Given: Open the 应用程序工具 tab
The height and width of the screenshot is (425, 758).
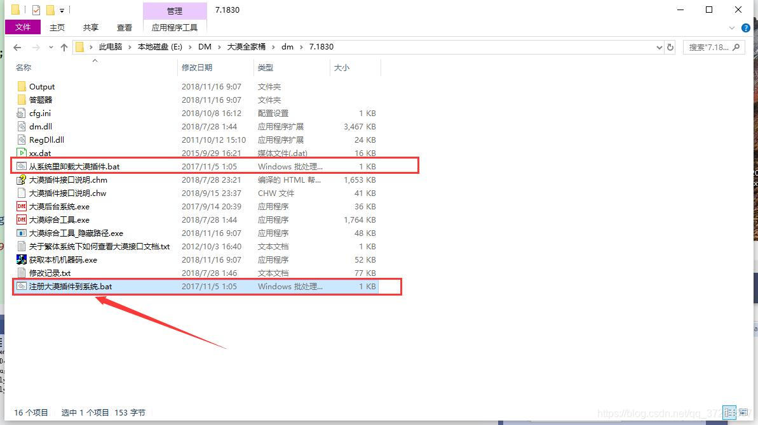Looking at the screenshot, I should pos(175,27).
